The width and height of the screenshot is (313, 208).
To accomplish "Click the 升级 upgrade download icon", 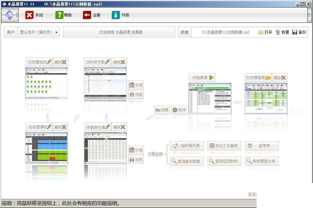I will coord(116,15).
